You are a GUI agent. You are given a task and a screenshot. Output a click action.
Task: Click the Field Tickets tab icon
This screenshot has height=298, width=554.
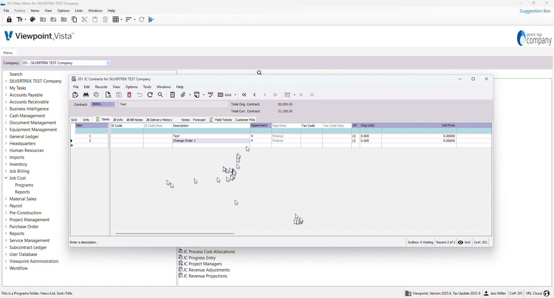coord(211,120)
